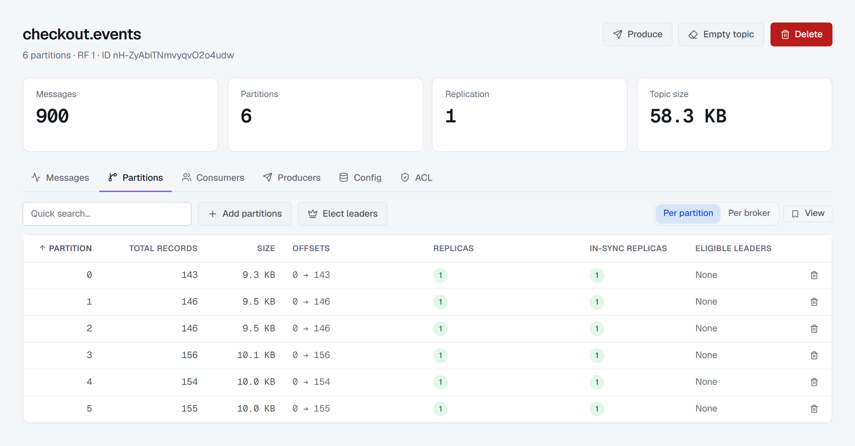The height and width of the screenshot is (446, 855).
Task: Click the Messages 900 stat card
Action: coord(120,115)
